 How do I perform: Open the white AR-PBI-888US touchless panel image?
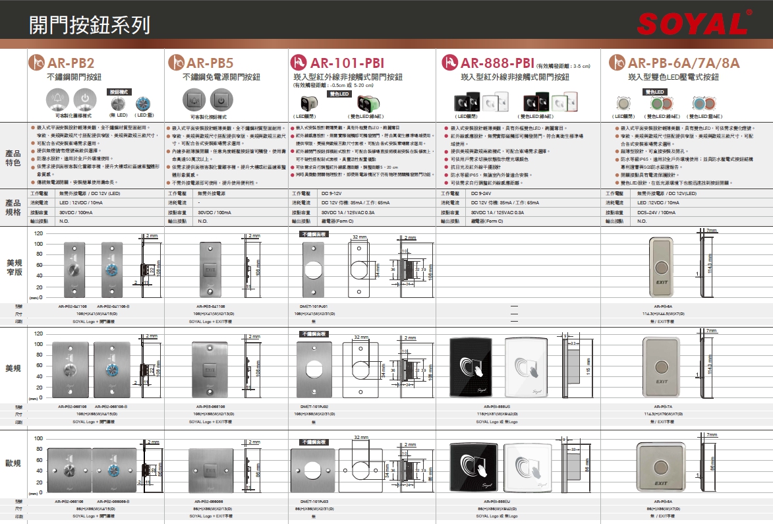(527, 366)
